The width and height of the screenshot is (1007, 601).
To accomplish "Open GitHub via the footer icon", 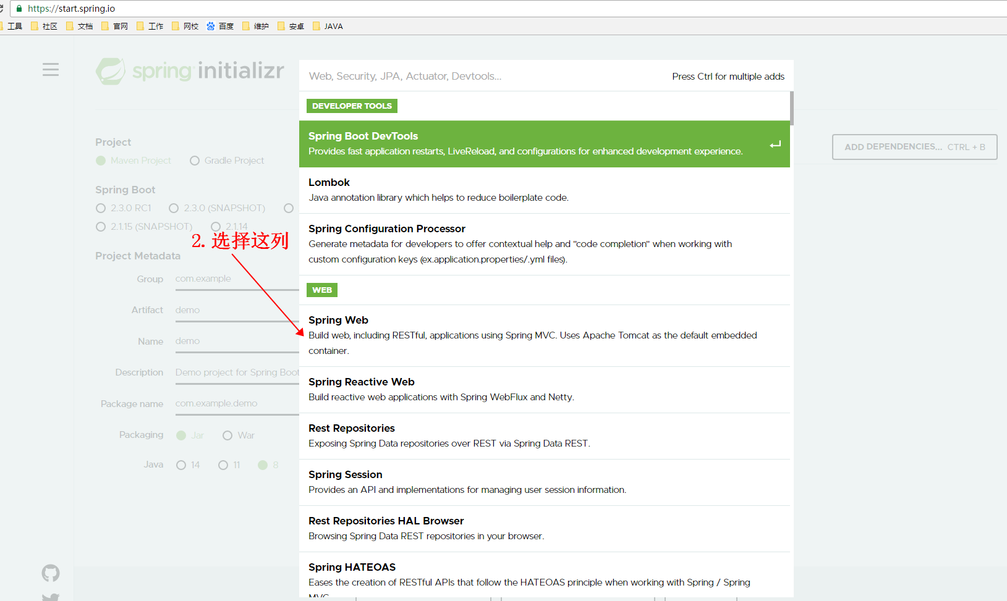I will tap(50, 573).
